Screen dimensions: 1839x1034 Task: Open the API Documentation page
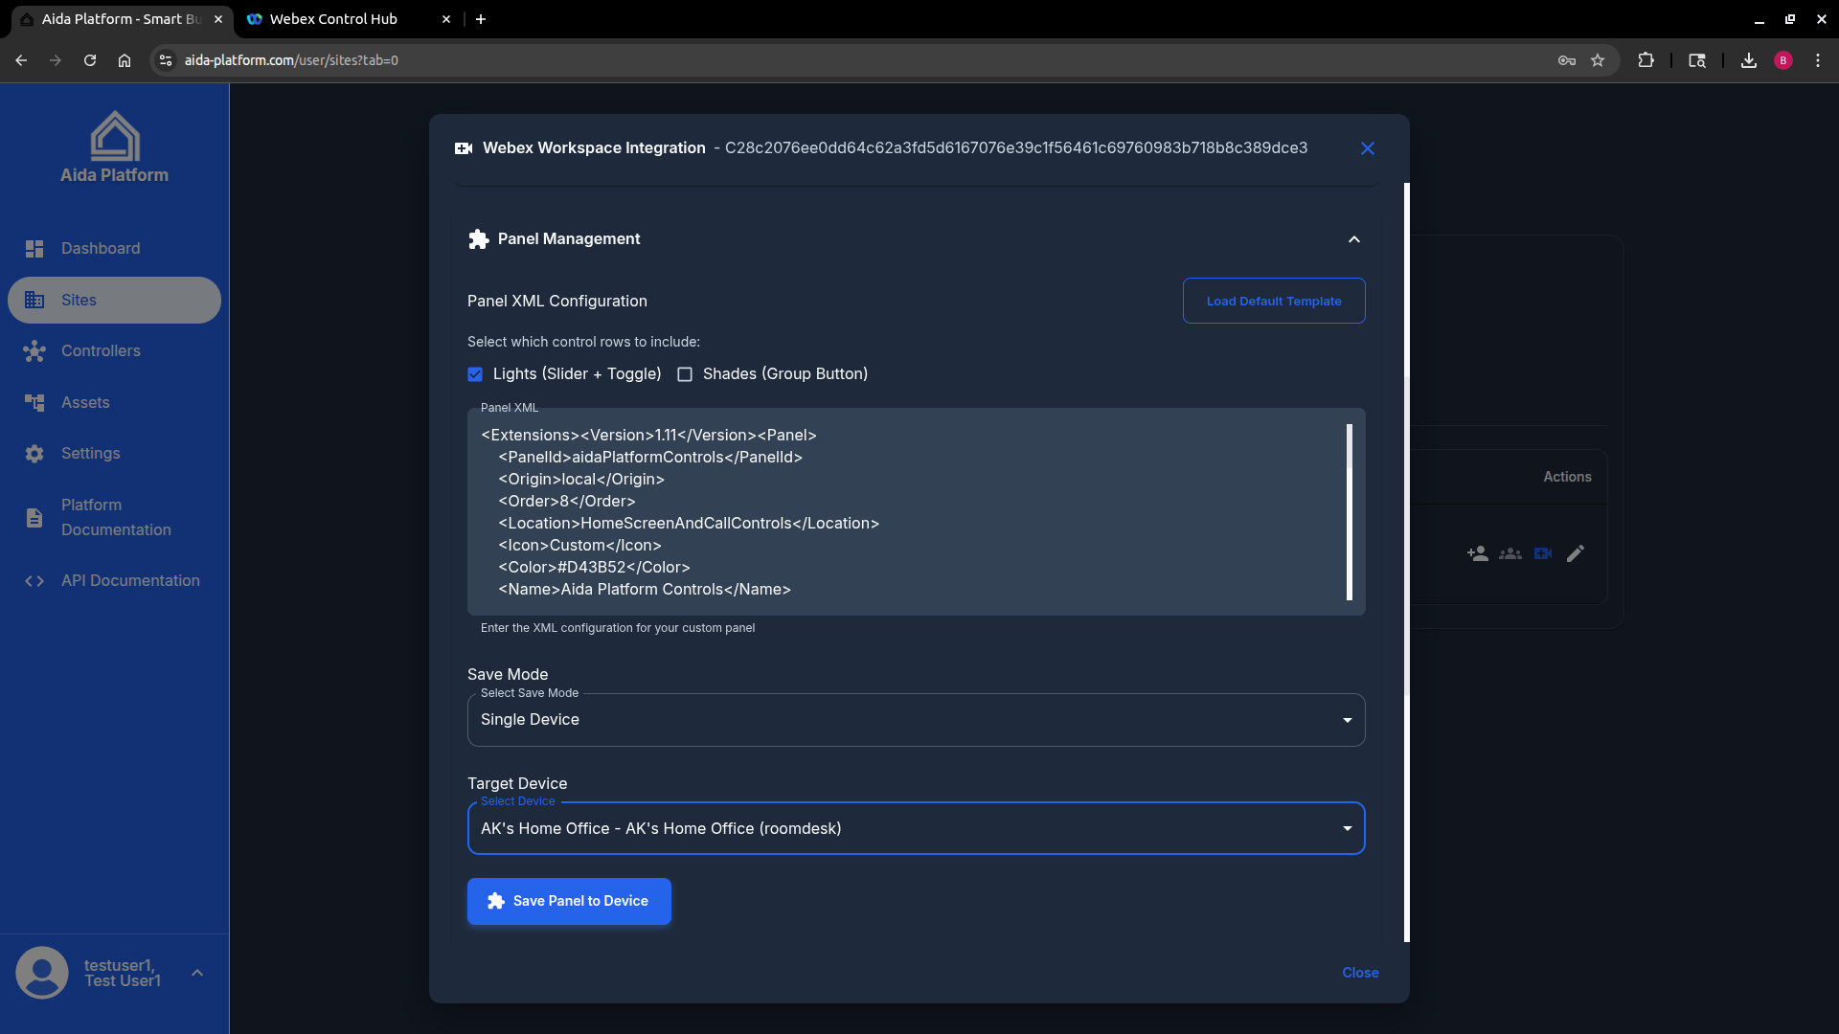pyautogui.click(x=129, y=580)
